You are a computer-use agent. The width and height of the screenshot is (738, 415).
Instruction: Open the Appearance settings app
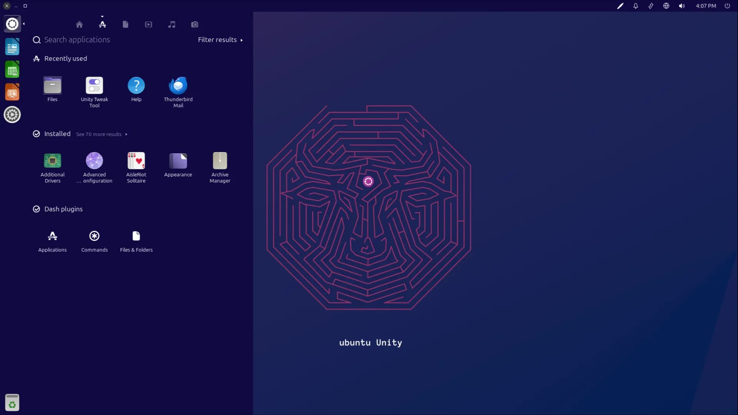178,161
